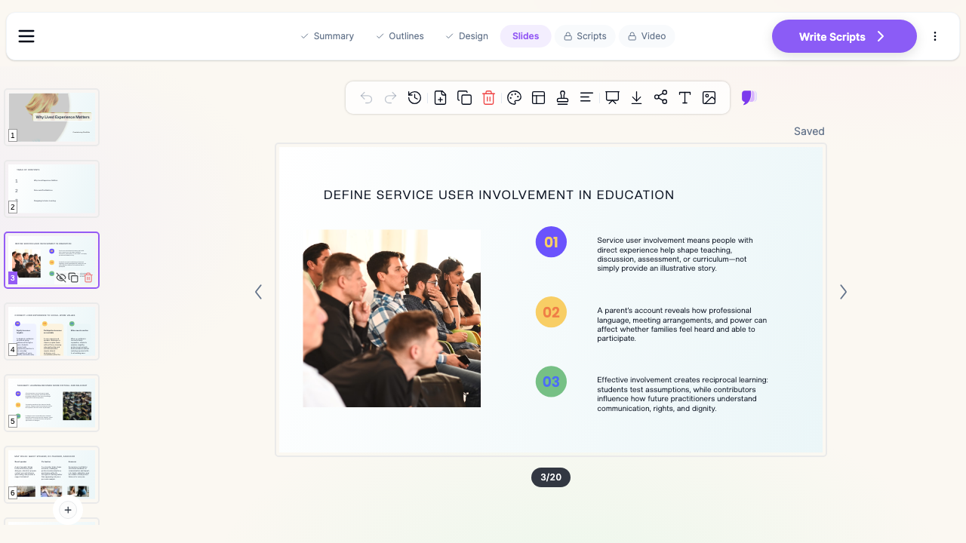Click the plus button below slide thumbnails
Screen dimensions: 966x543
tap(68, 510)
